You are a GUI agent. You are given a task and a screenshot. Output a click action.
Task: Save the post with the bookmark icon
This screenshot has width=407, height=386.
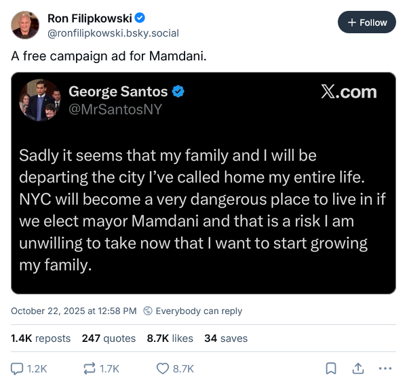[x=331, y=368]
